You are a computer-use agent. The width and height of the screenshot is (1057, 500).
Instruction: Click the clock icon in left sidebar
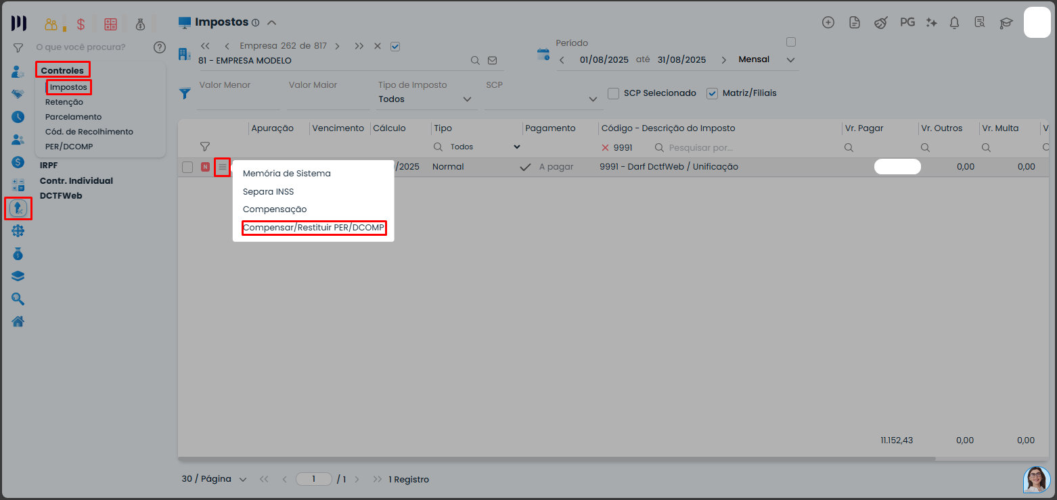[x=18, y=116]
